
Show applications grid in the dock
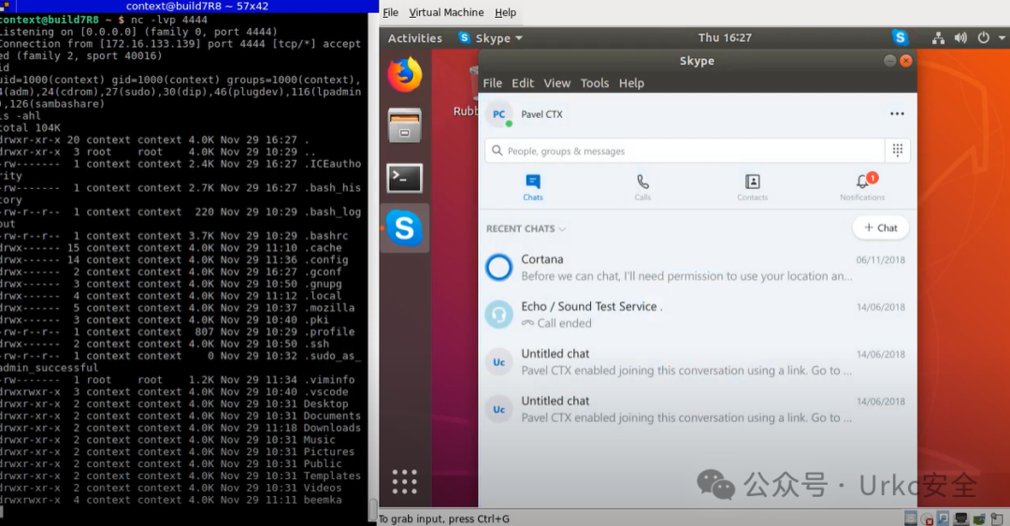coord(405,481)
